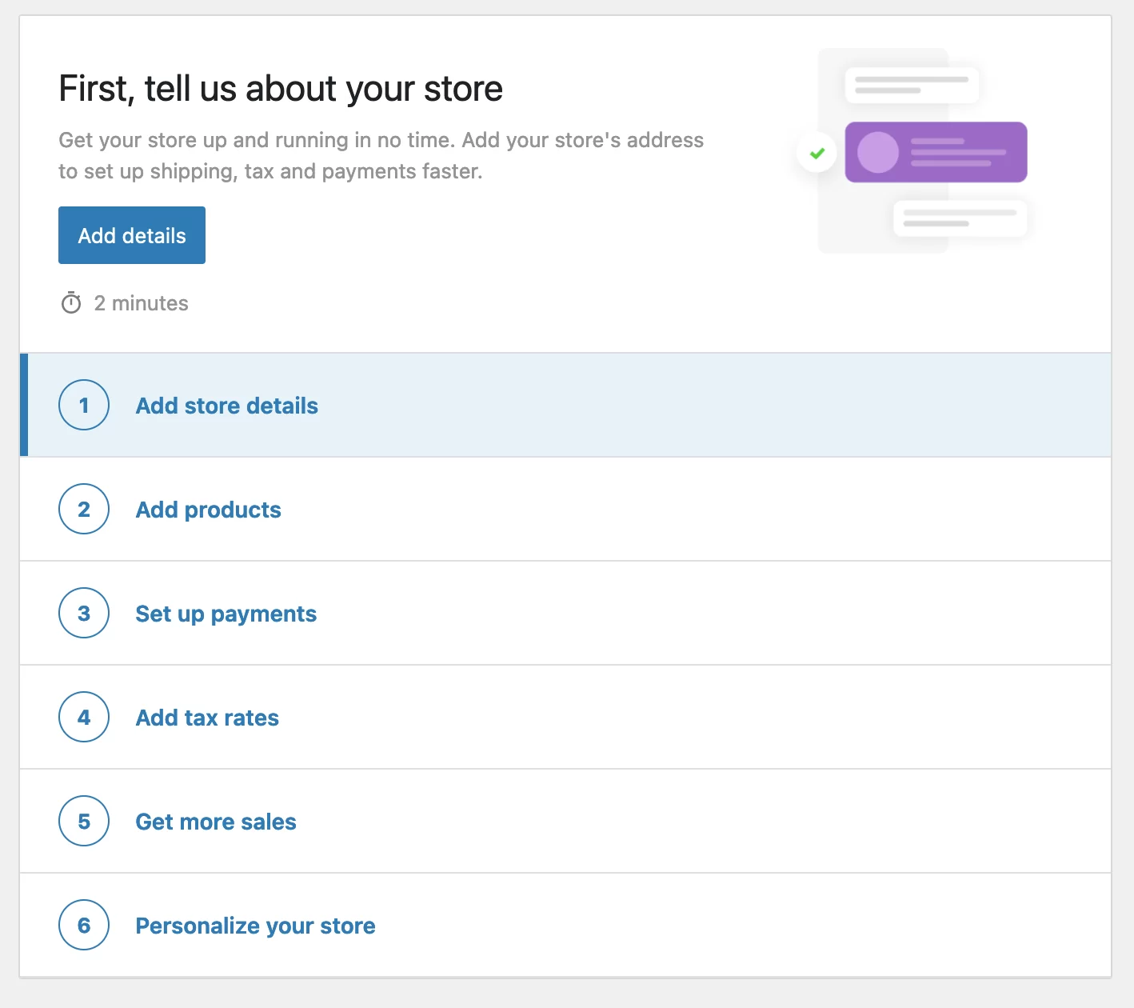Open the Get more sales step
Screen dimensions: 1134x1008
pos(565,821)
